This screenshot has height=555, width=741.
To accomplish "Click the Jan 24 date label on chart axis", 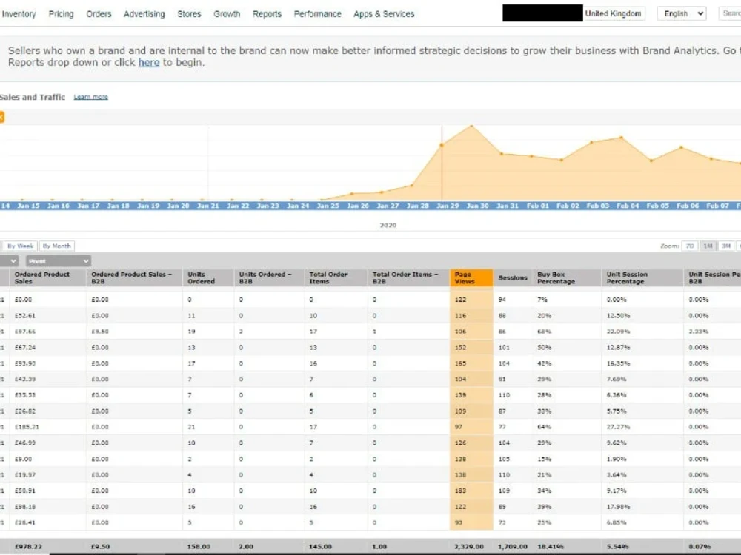I will 298,206.
